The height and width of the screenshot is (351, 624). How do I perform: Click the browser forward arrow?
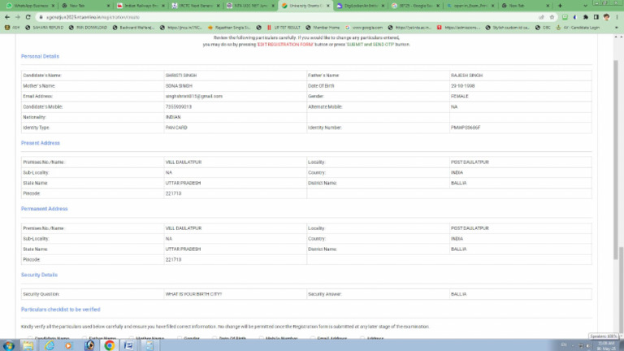[x=18, y=17]
